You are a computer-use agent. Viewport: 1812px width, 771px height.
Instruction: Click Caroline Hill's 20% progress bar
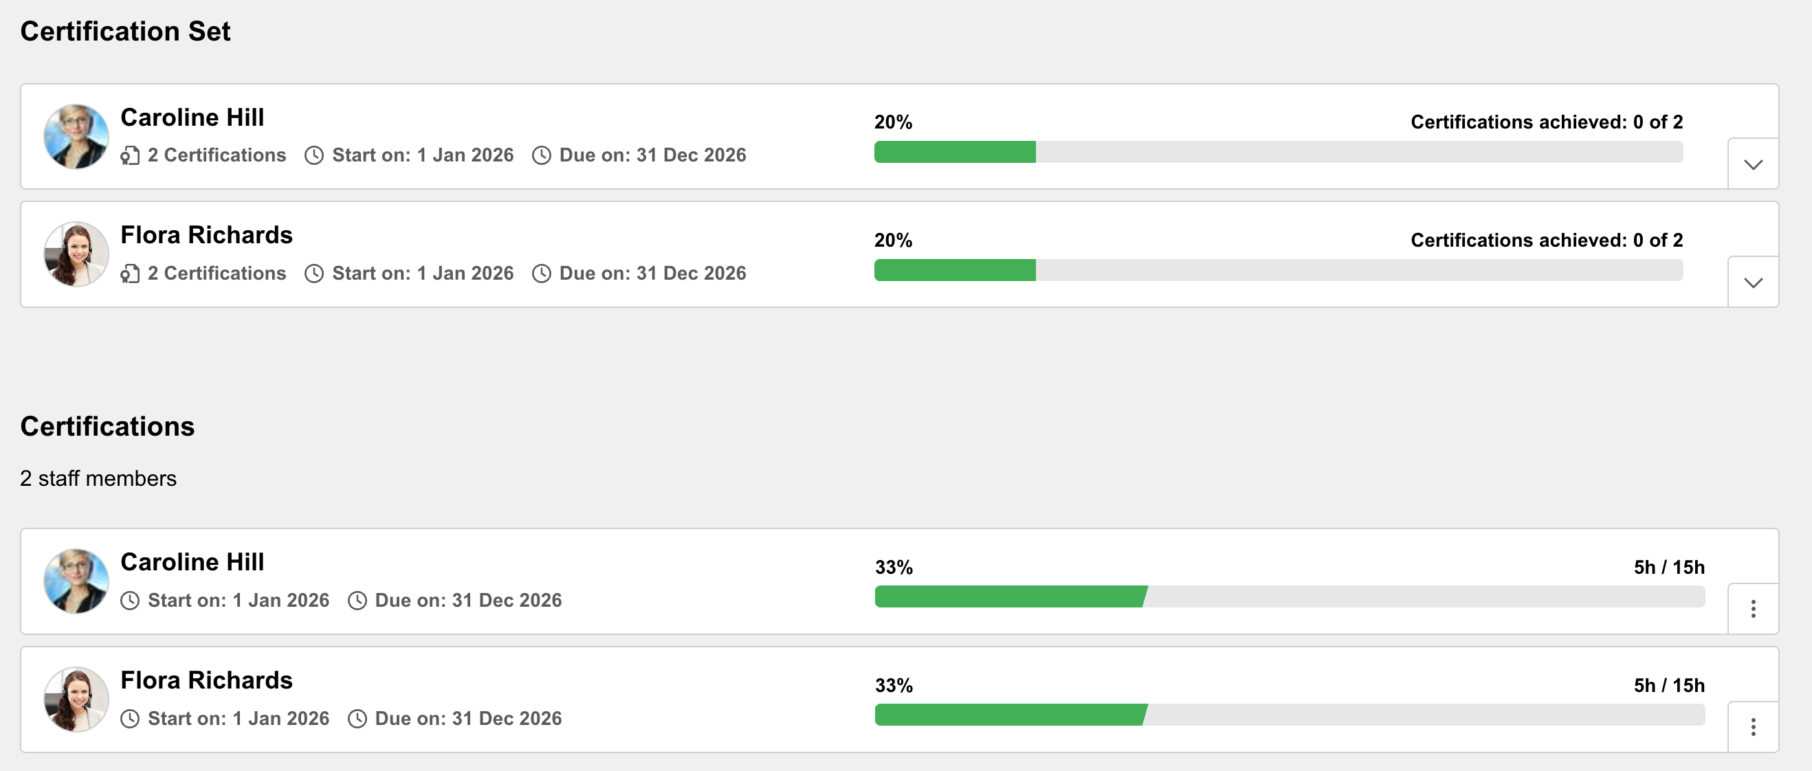coord(1278,152)
